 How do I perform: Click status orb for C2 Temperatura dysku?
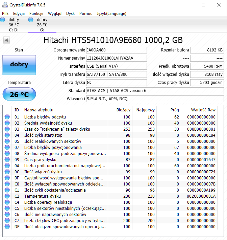[7, 196]
